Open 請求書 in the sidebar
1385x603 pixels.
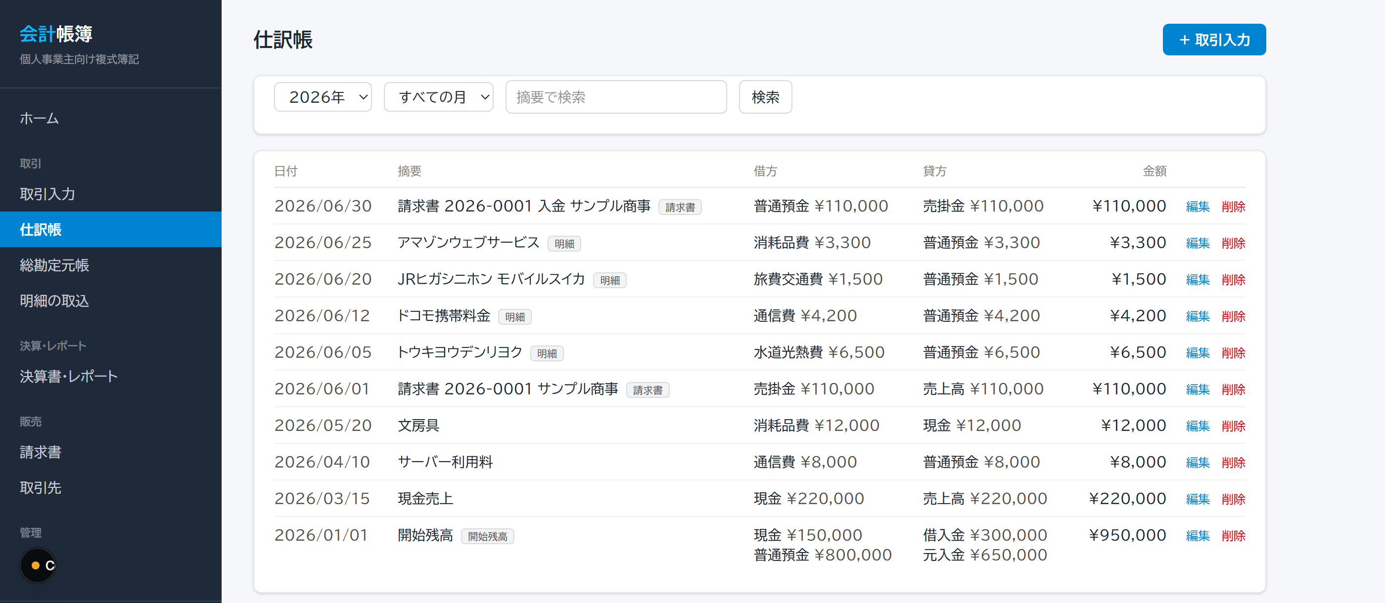(x=111, y=452)
